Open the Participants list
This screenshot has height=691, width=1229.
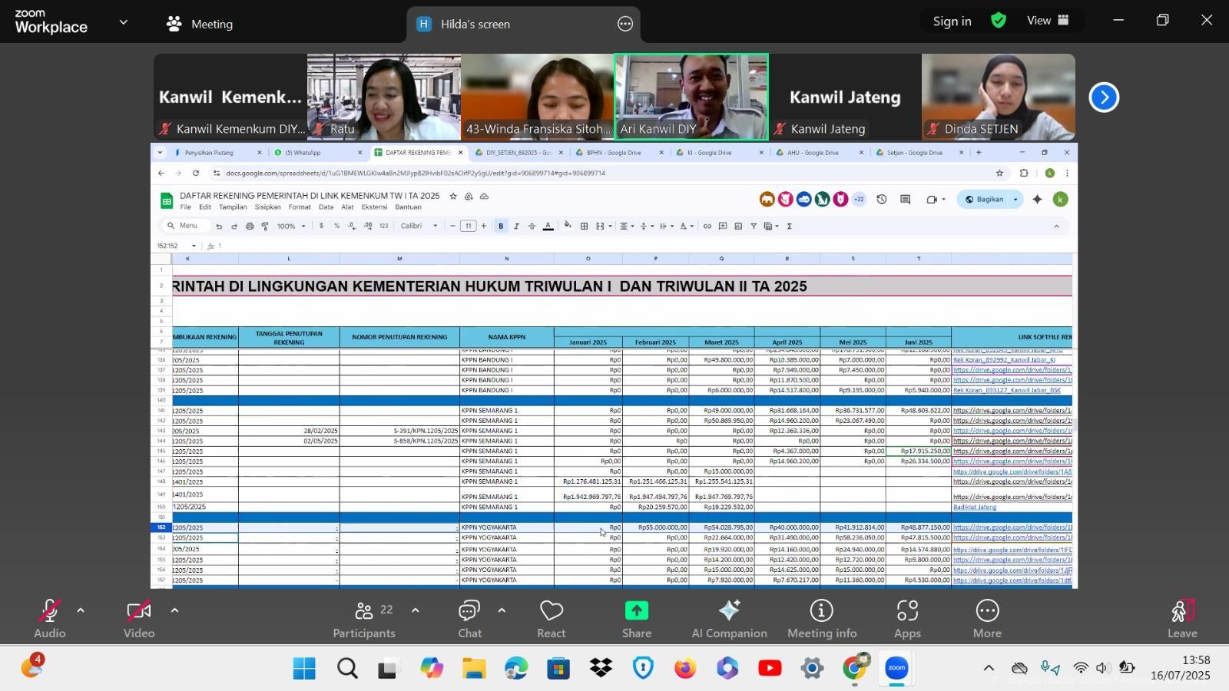point(364,618)
